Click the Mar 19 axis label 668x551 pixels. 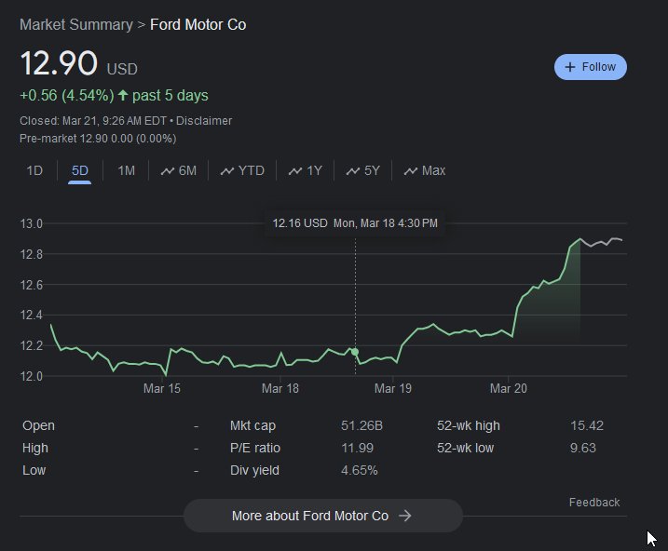(x=393, y=388)
